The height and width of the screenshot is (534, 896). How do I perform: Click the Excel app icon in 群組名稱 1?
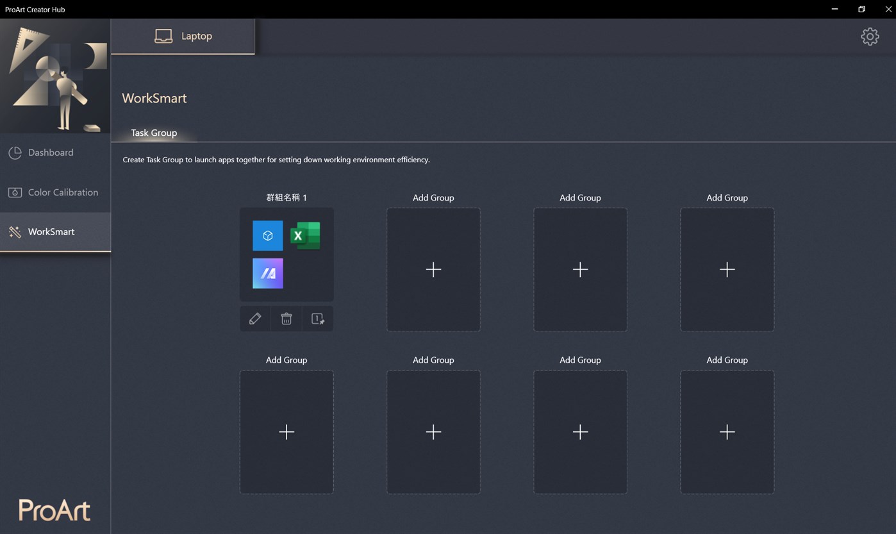pos(305,236)
